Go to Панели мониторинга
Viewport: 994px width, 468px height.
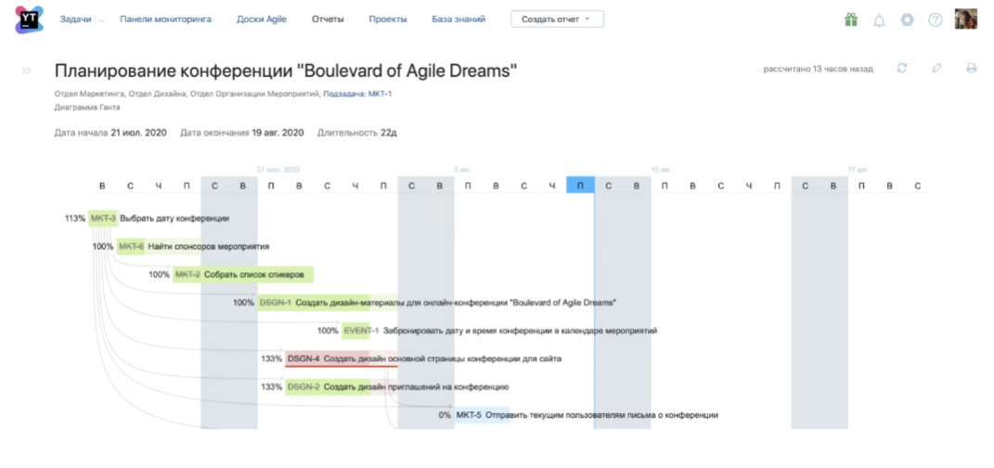pyautogui.click(x=165, y=19)
